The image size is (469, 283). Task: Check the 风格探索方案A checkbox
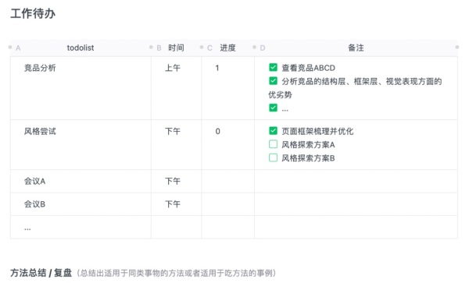(273, 144)
